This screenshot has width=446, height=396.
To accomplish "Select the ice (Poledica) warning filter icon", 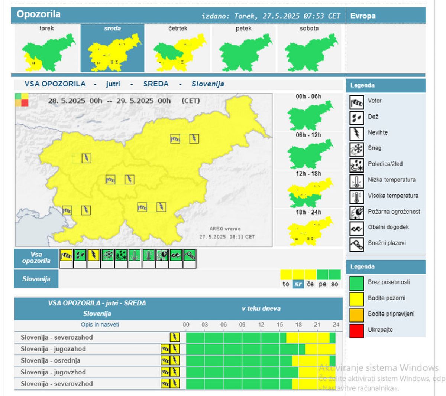I will point(121,255).
